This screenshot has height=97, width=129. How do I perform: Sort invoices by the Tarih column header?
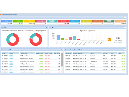[5, 53]
